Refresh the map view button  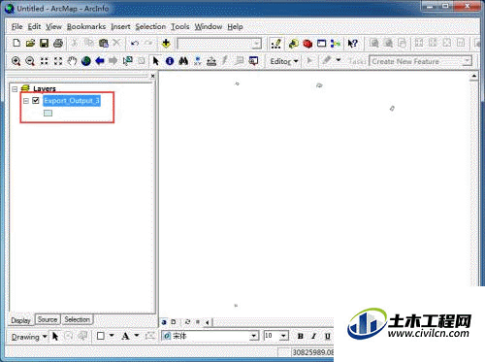(x=187, y=322)
